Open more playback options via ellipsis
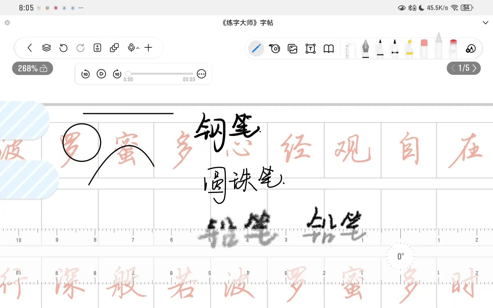Screen dimensions: 493x308 [x=201, y=74]
